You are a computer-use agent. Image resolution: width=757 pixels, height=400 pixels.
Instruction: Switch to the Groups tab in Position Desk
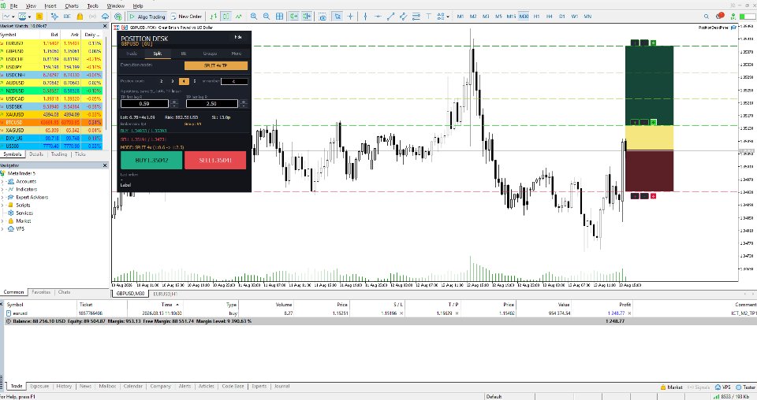pos(210,54)
